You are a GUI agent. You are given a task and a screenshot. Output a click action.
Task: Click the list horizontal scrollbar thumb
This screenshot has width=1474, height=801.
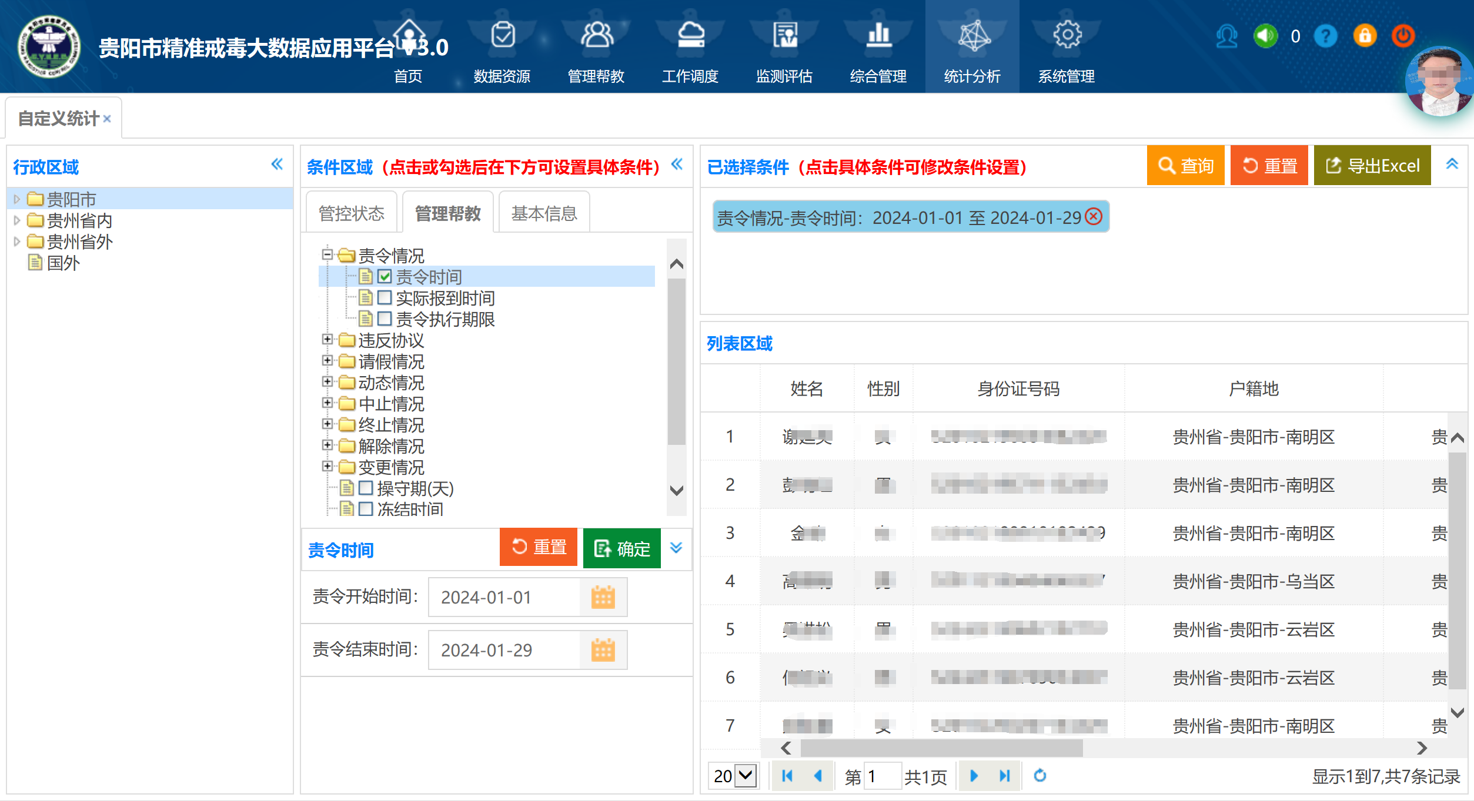(941, 748)
